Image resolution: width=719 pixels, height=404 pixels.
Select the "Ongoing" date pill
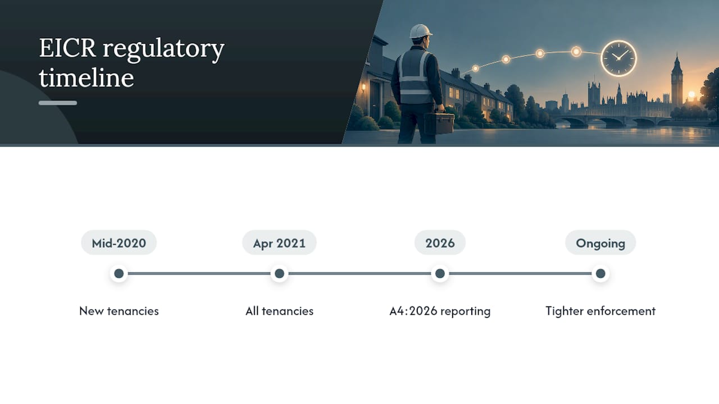pyautogui.click(x=600, y=243)
